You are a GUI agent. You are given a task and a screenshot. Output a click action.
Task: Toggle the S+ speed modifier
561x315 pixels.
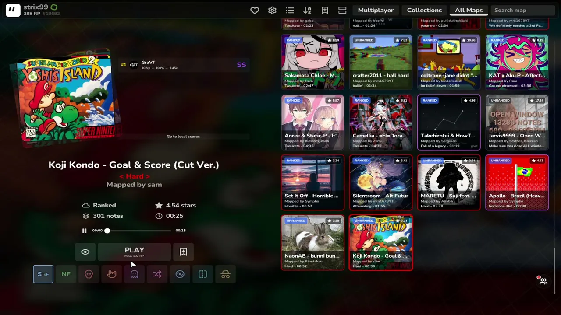point(43,274)
